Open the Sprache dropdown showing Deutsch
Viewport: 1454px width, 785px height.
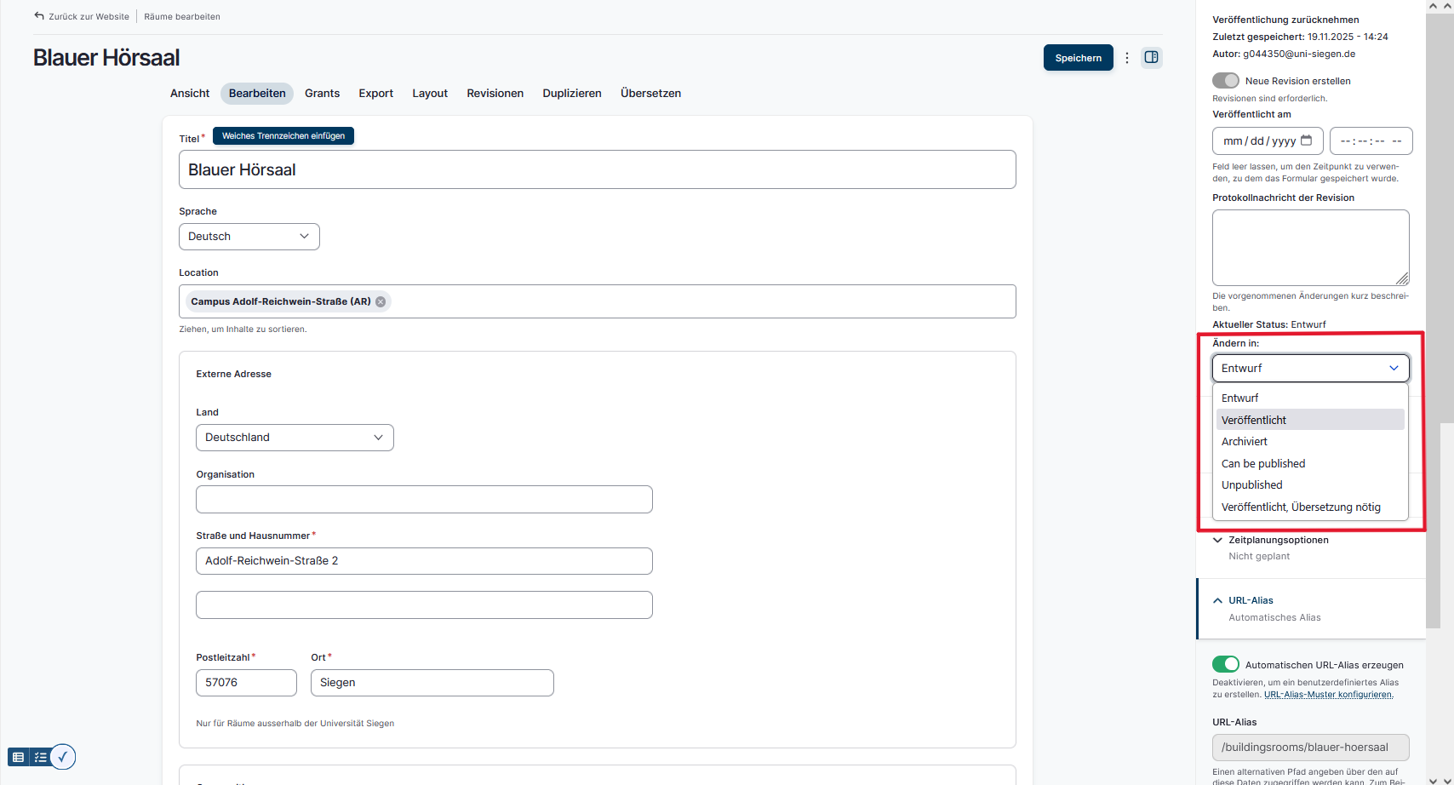[x=249, y=236]
